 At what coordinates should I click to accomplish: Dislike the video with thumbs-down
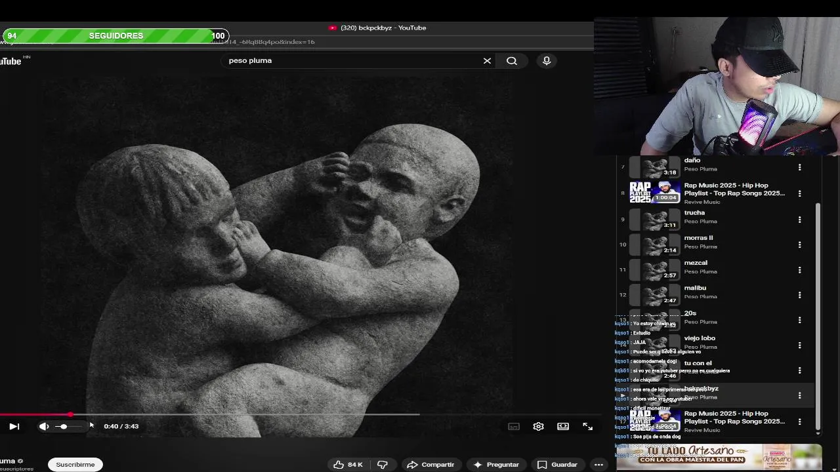click(383, 464)
